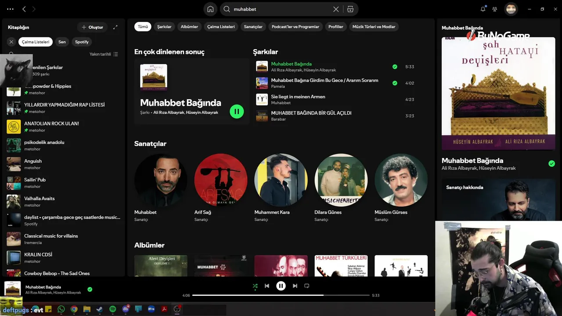Open the Alevi Deyişleri album cover
The width and height of the screenshot is (562, 316).
[161, 266]
